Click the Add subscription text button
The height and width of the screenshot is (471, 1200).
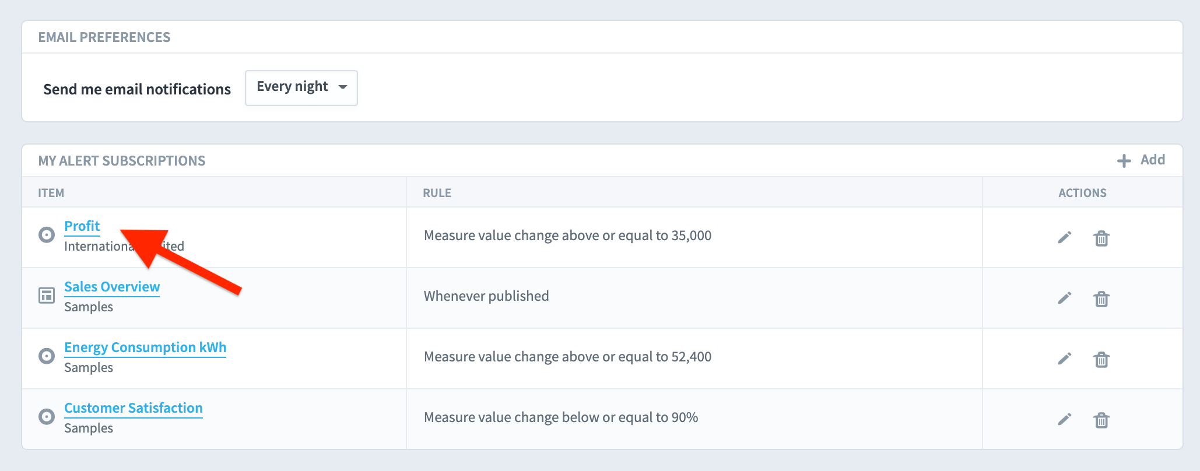[1153, 160]
